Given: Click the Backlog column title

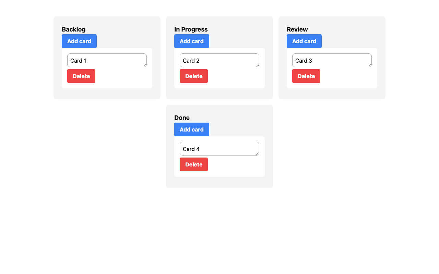Looking at the screenshot, I should pyautogui.click(x=74, y=29).
